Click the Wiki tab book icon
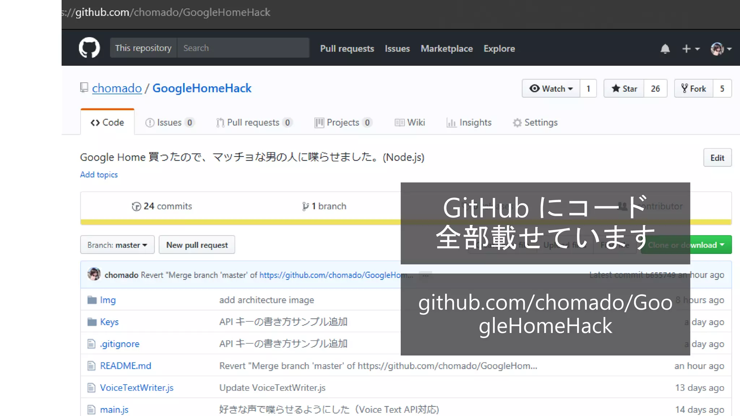This screenshot has width=740, height=416. 399,123
